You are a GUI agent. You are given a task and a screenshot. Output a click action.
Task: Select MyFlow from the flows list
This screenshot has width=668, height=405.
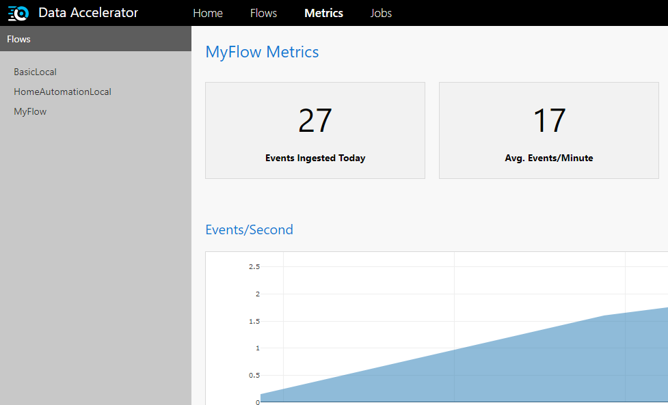30,111
